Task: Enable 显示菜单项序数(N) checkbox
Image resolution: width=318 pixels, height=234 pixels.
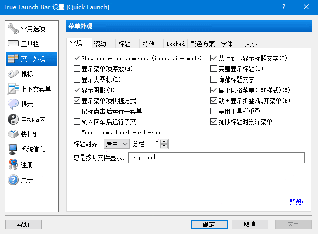Action: (x=77, y=69)
